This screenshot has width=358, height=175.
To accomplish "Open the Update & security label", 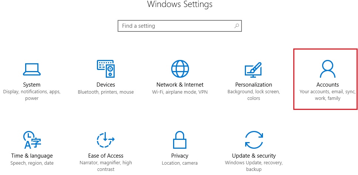I will [x=254, y=156].
